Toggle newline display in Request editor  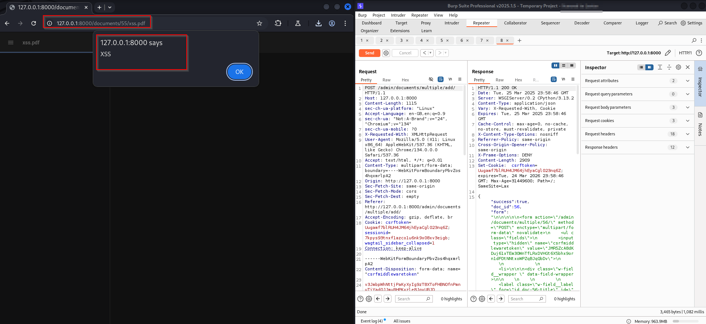click(450, 79)
